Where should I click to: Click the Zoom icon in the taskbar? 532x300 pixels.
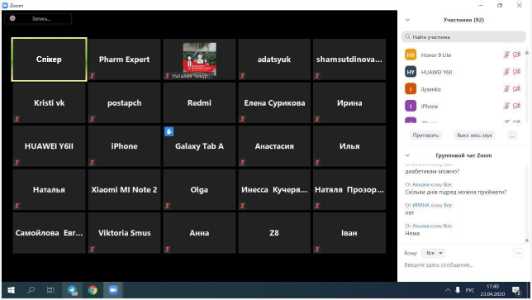[x=113, y=290]
